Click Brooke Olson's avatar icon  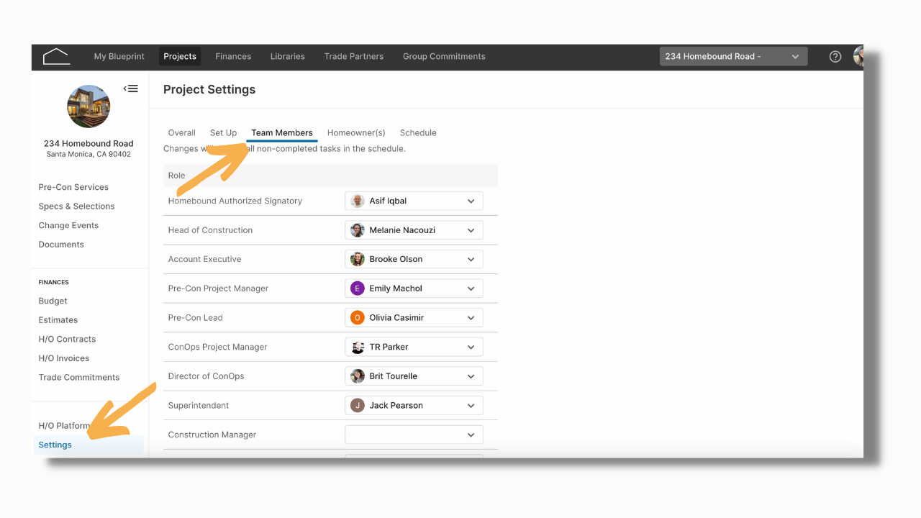(x=358, y=259)
